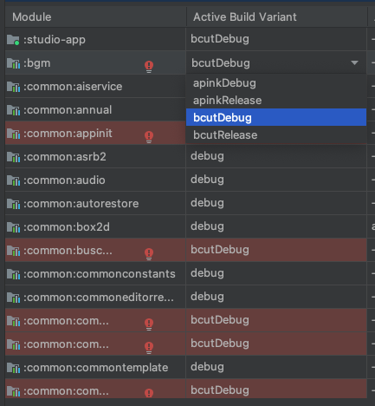Click the :common:commontemplate module icon

pos(13,368)
